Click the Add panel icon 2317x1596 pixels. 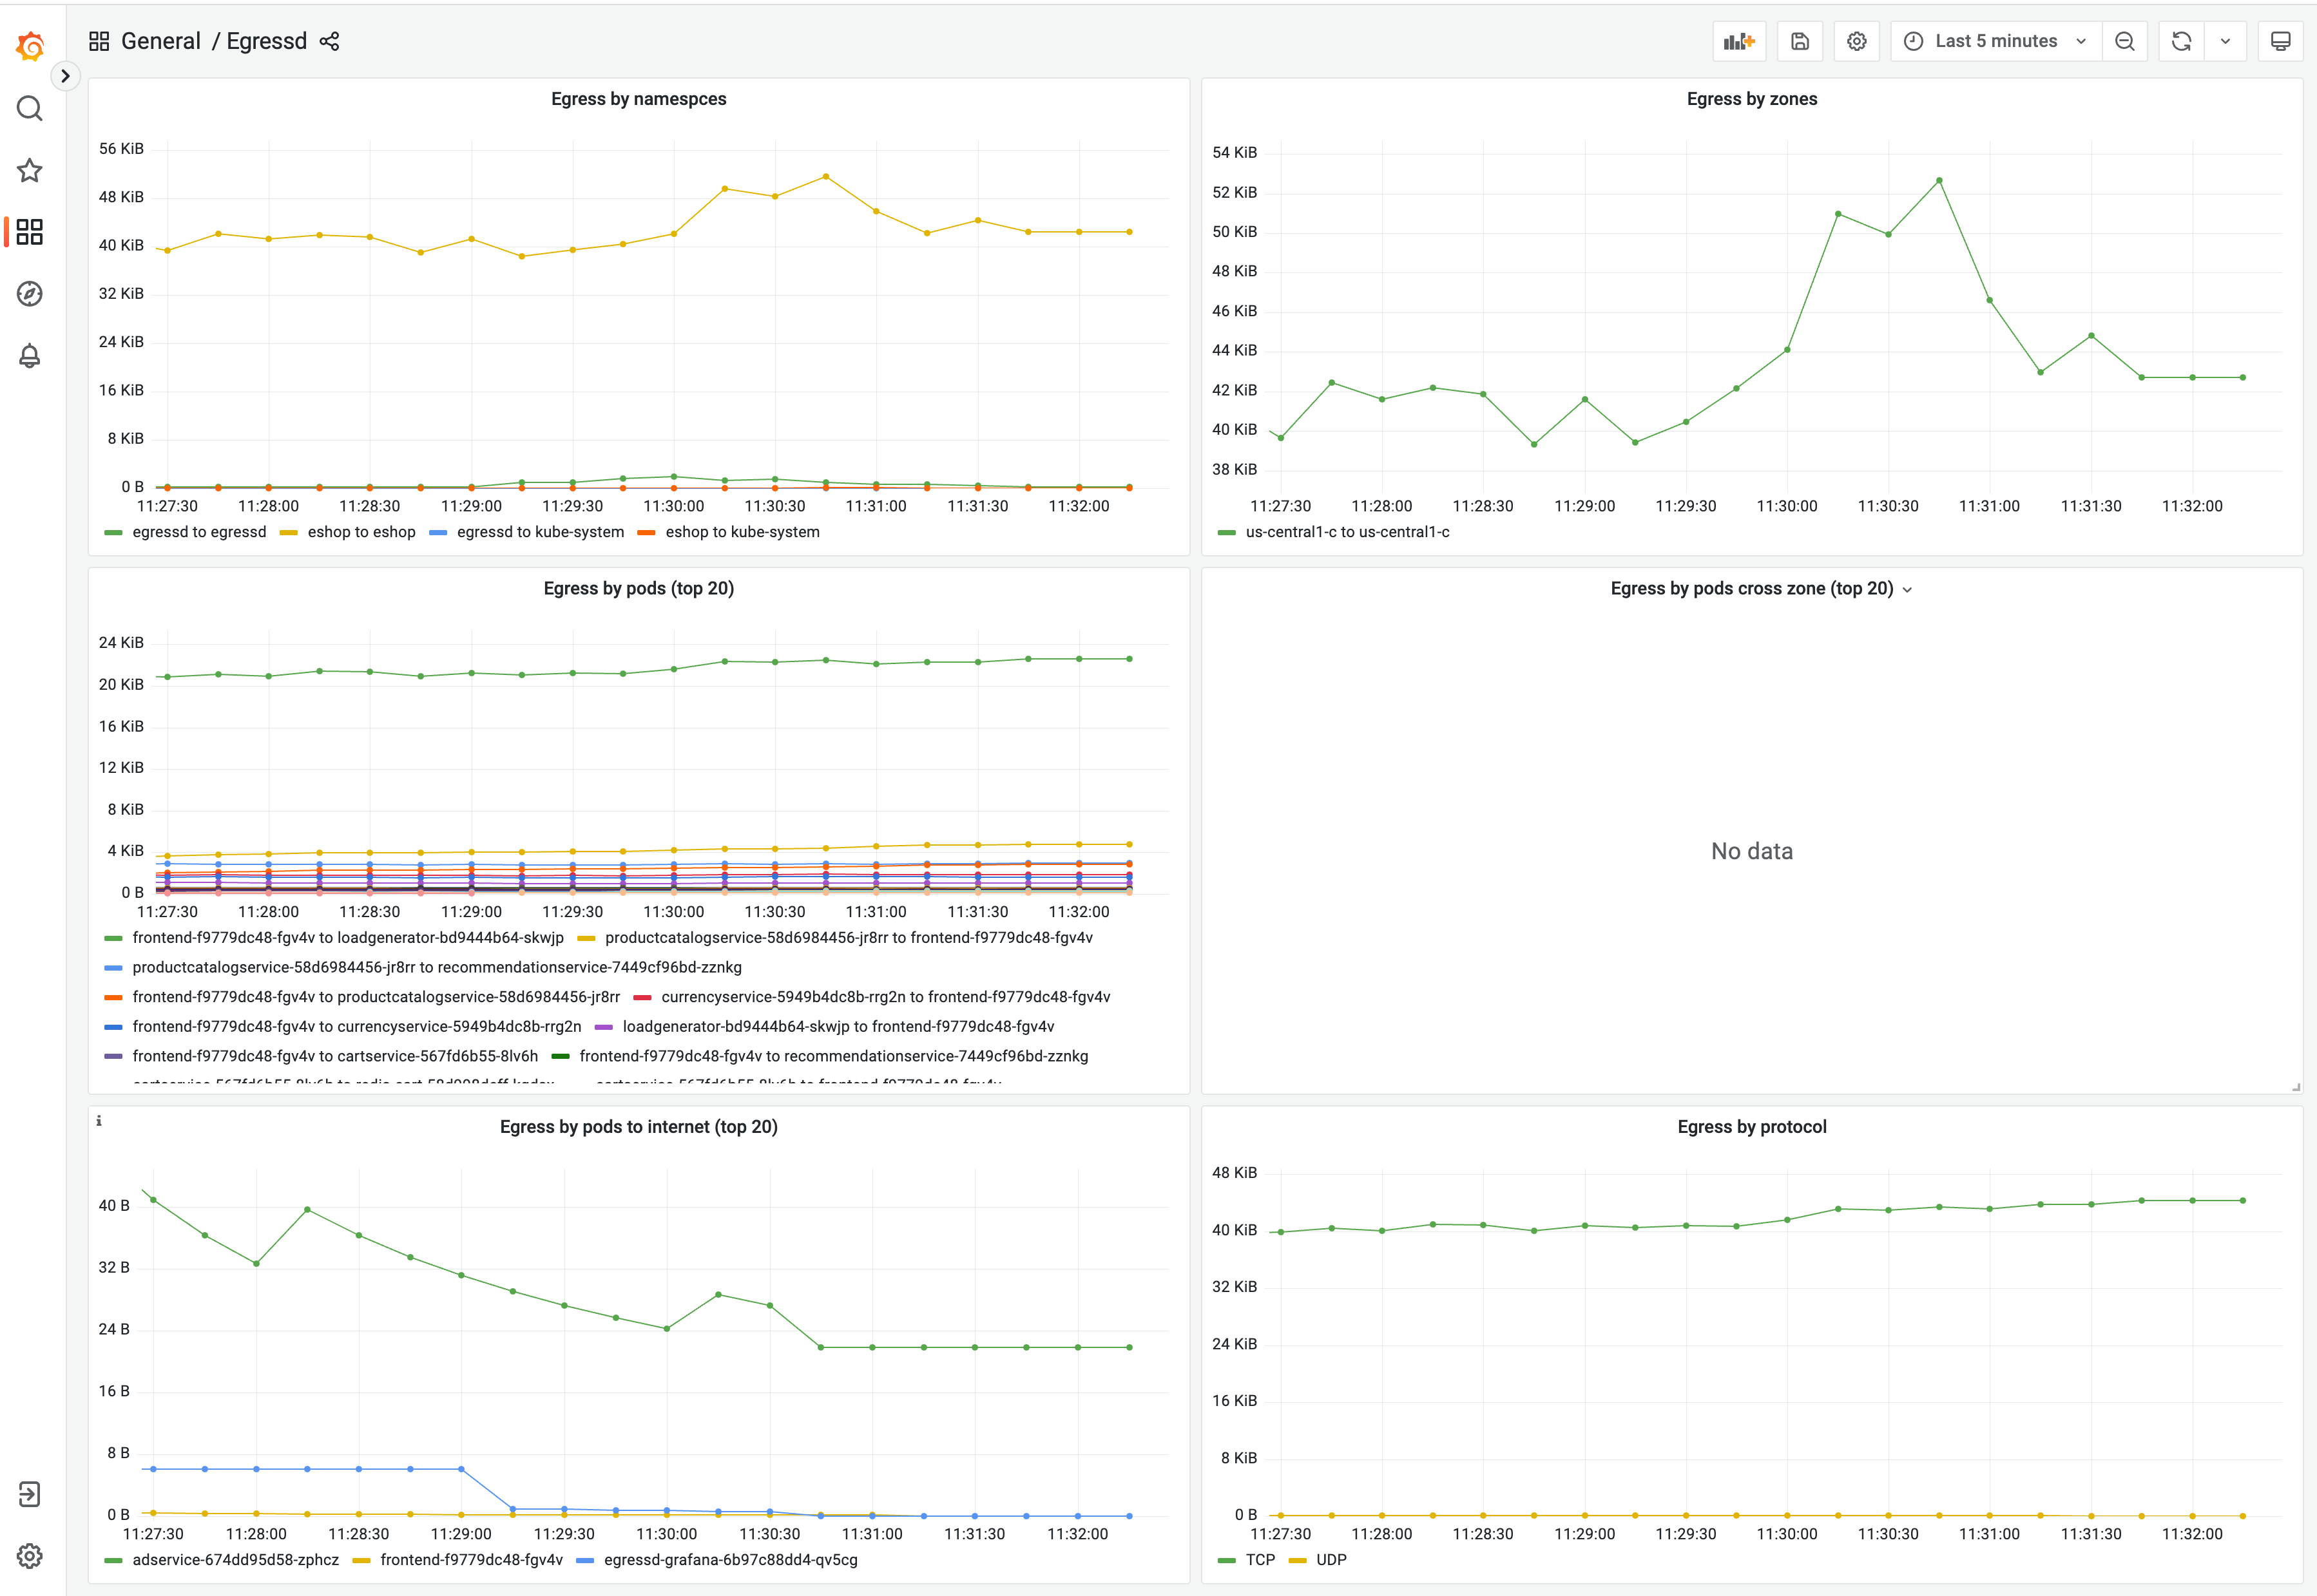tap(1739, 41)
